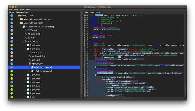Image resolution: width=195 pixels, height=111 pixels.
Task: Switch to the Task tab
Action: [86, 12]
